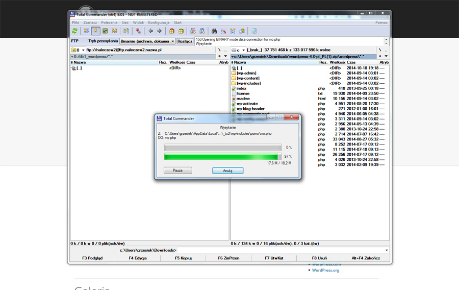Click the F3 Podgląd button
This screenshot has width=459, height=290.
pos(92,258)
